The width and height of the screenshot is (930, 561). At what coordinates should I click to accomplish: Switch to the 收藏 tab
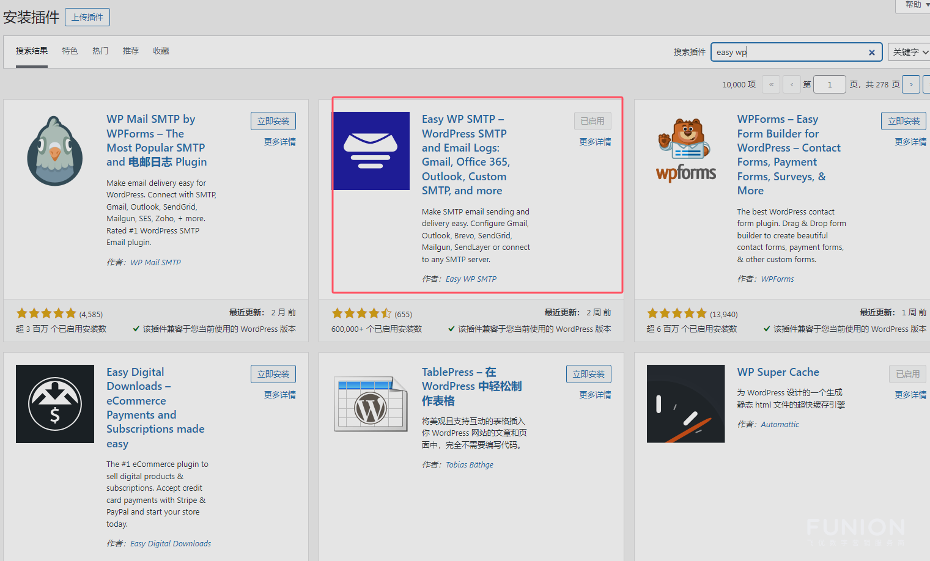click(x=161, y=51)
